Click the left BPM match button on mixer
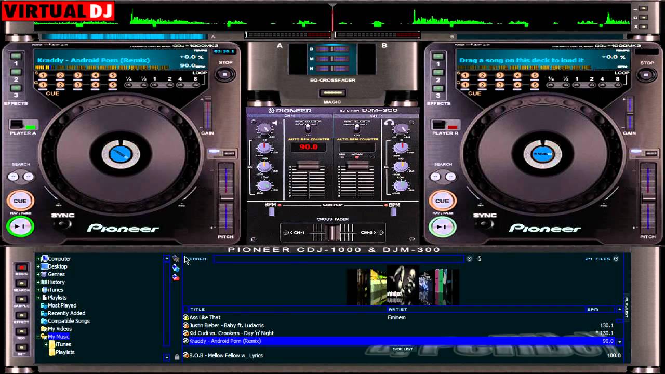This screenshot has width=665, height=374. tap(271, 211)
